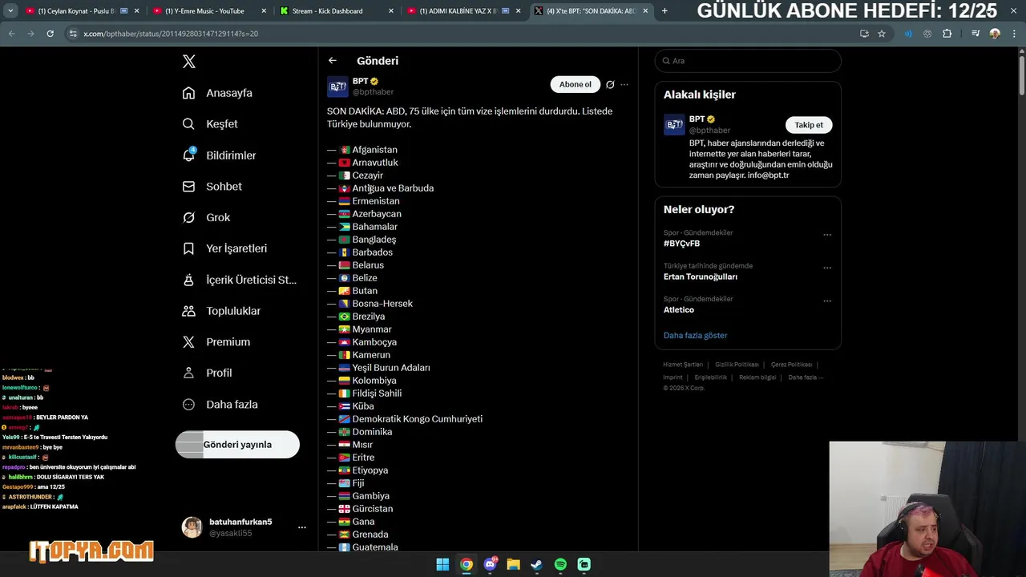Image resolution: width=1026 pixels, height=577 pixels.
Task: Open Windows Start button
Action: 442,564
